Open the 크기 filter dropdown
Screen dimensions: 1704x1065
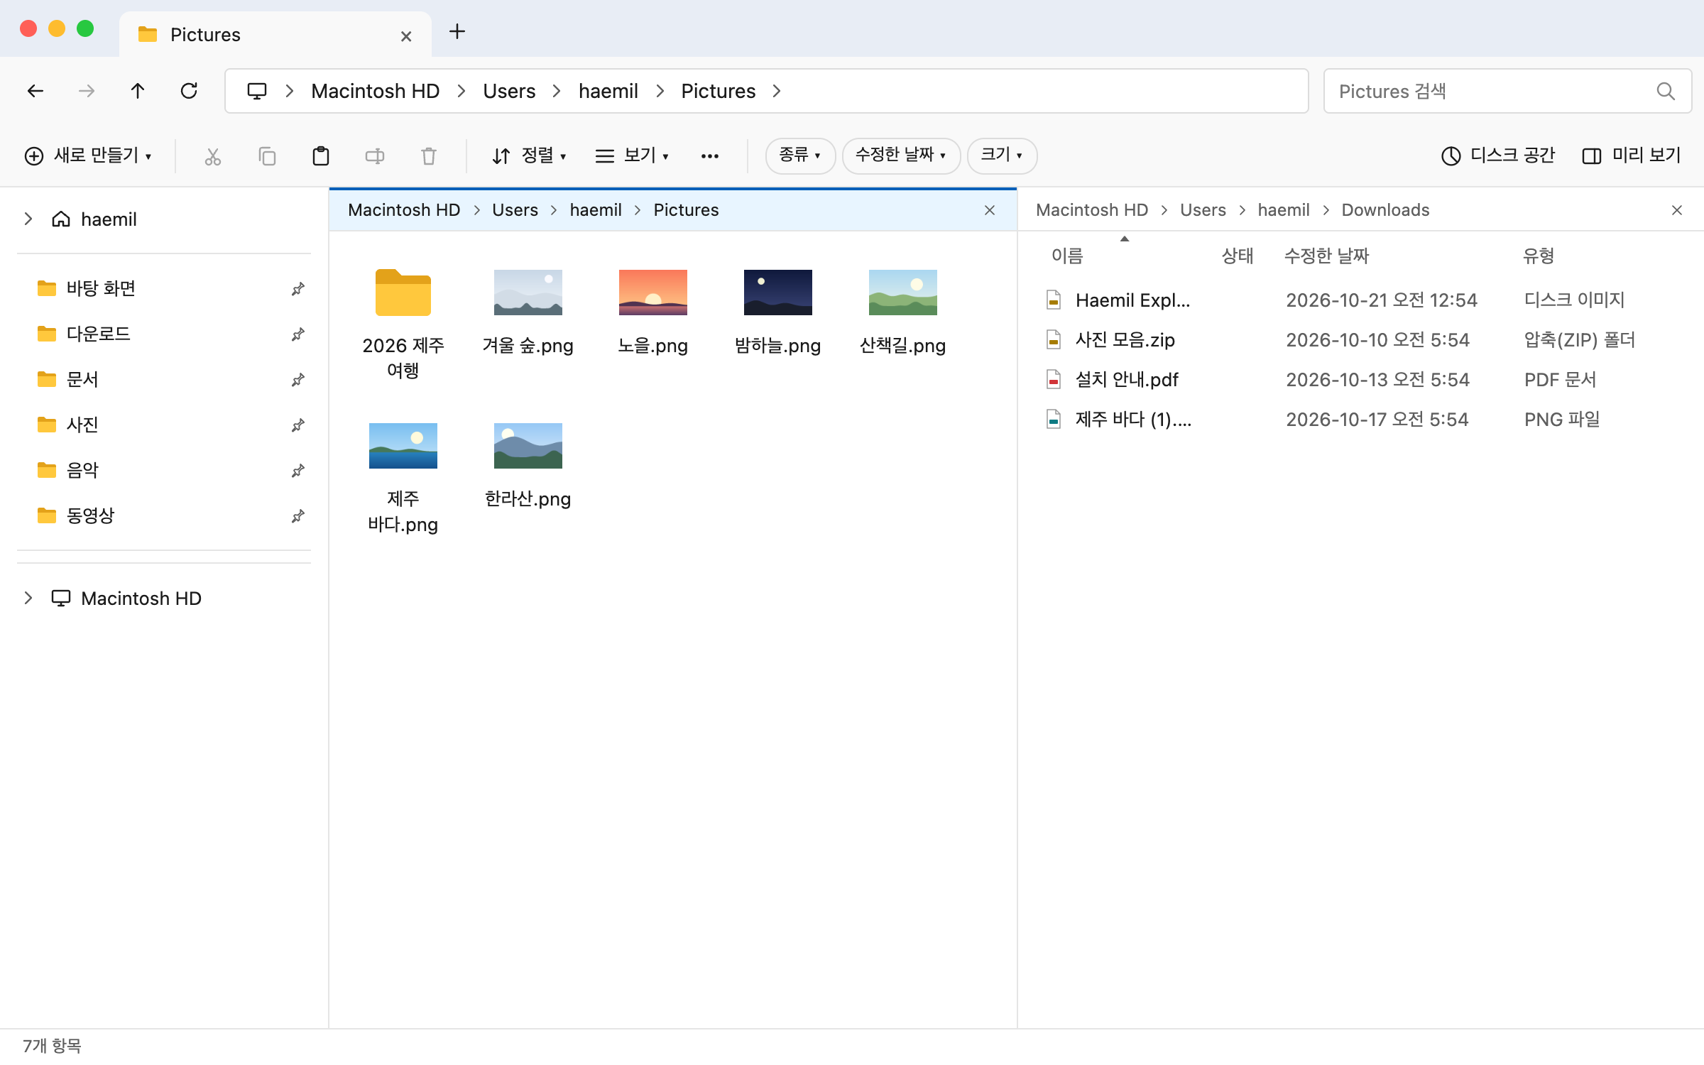pyautogui.click(x=1002, y=155)
